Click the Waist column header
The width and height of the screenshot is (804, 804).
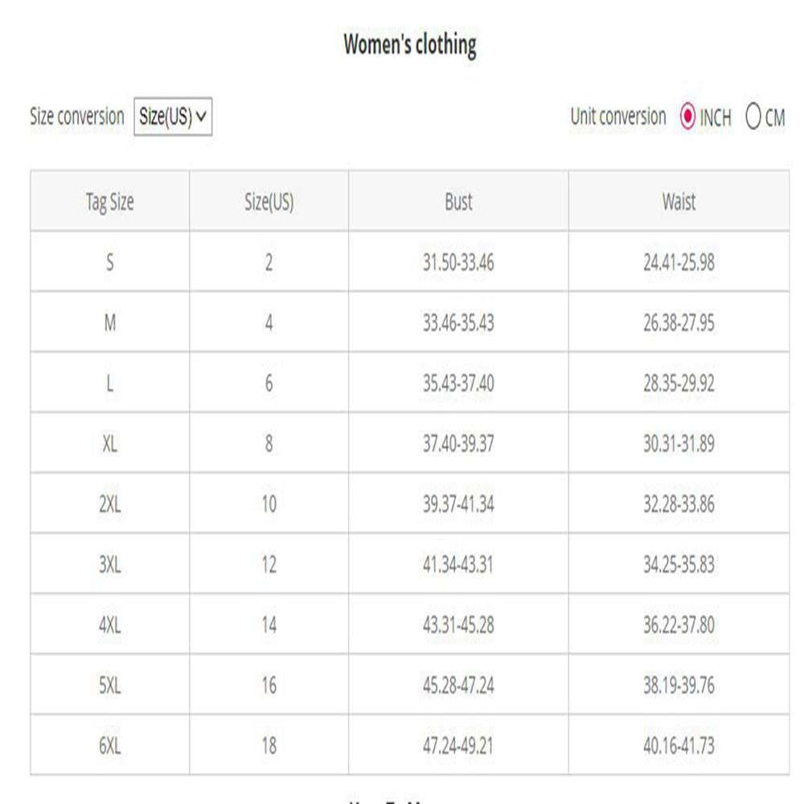(679, 201)
